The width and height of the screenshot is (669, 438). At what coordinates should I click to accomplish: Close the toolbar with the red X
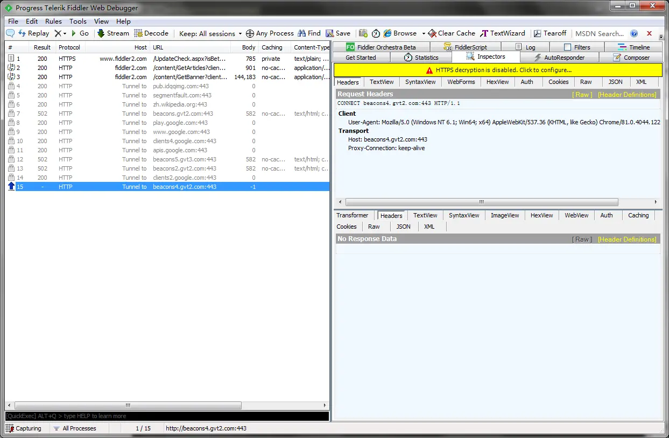[x=649, y=33]
